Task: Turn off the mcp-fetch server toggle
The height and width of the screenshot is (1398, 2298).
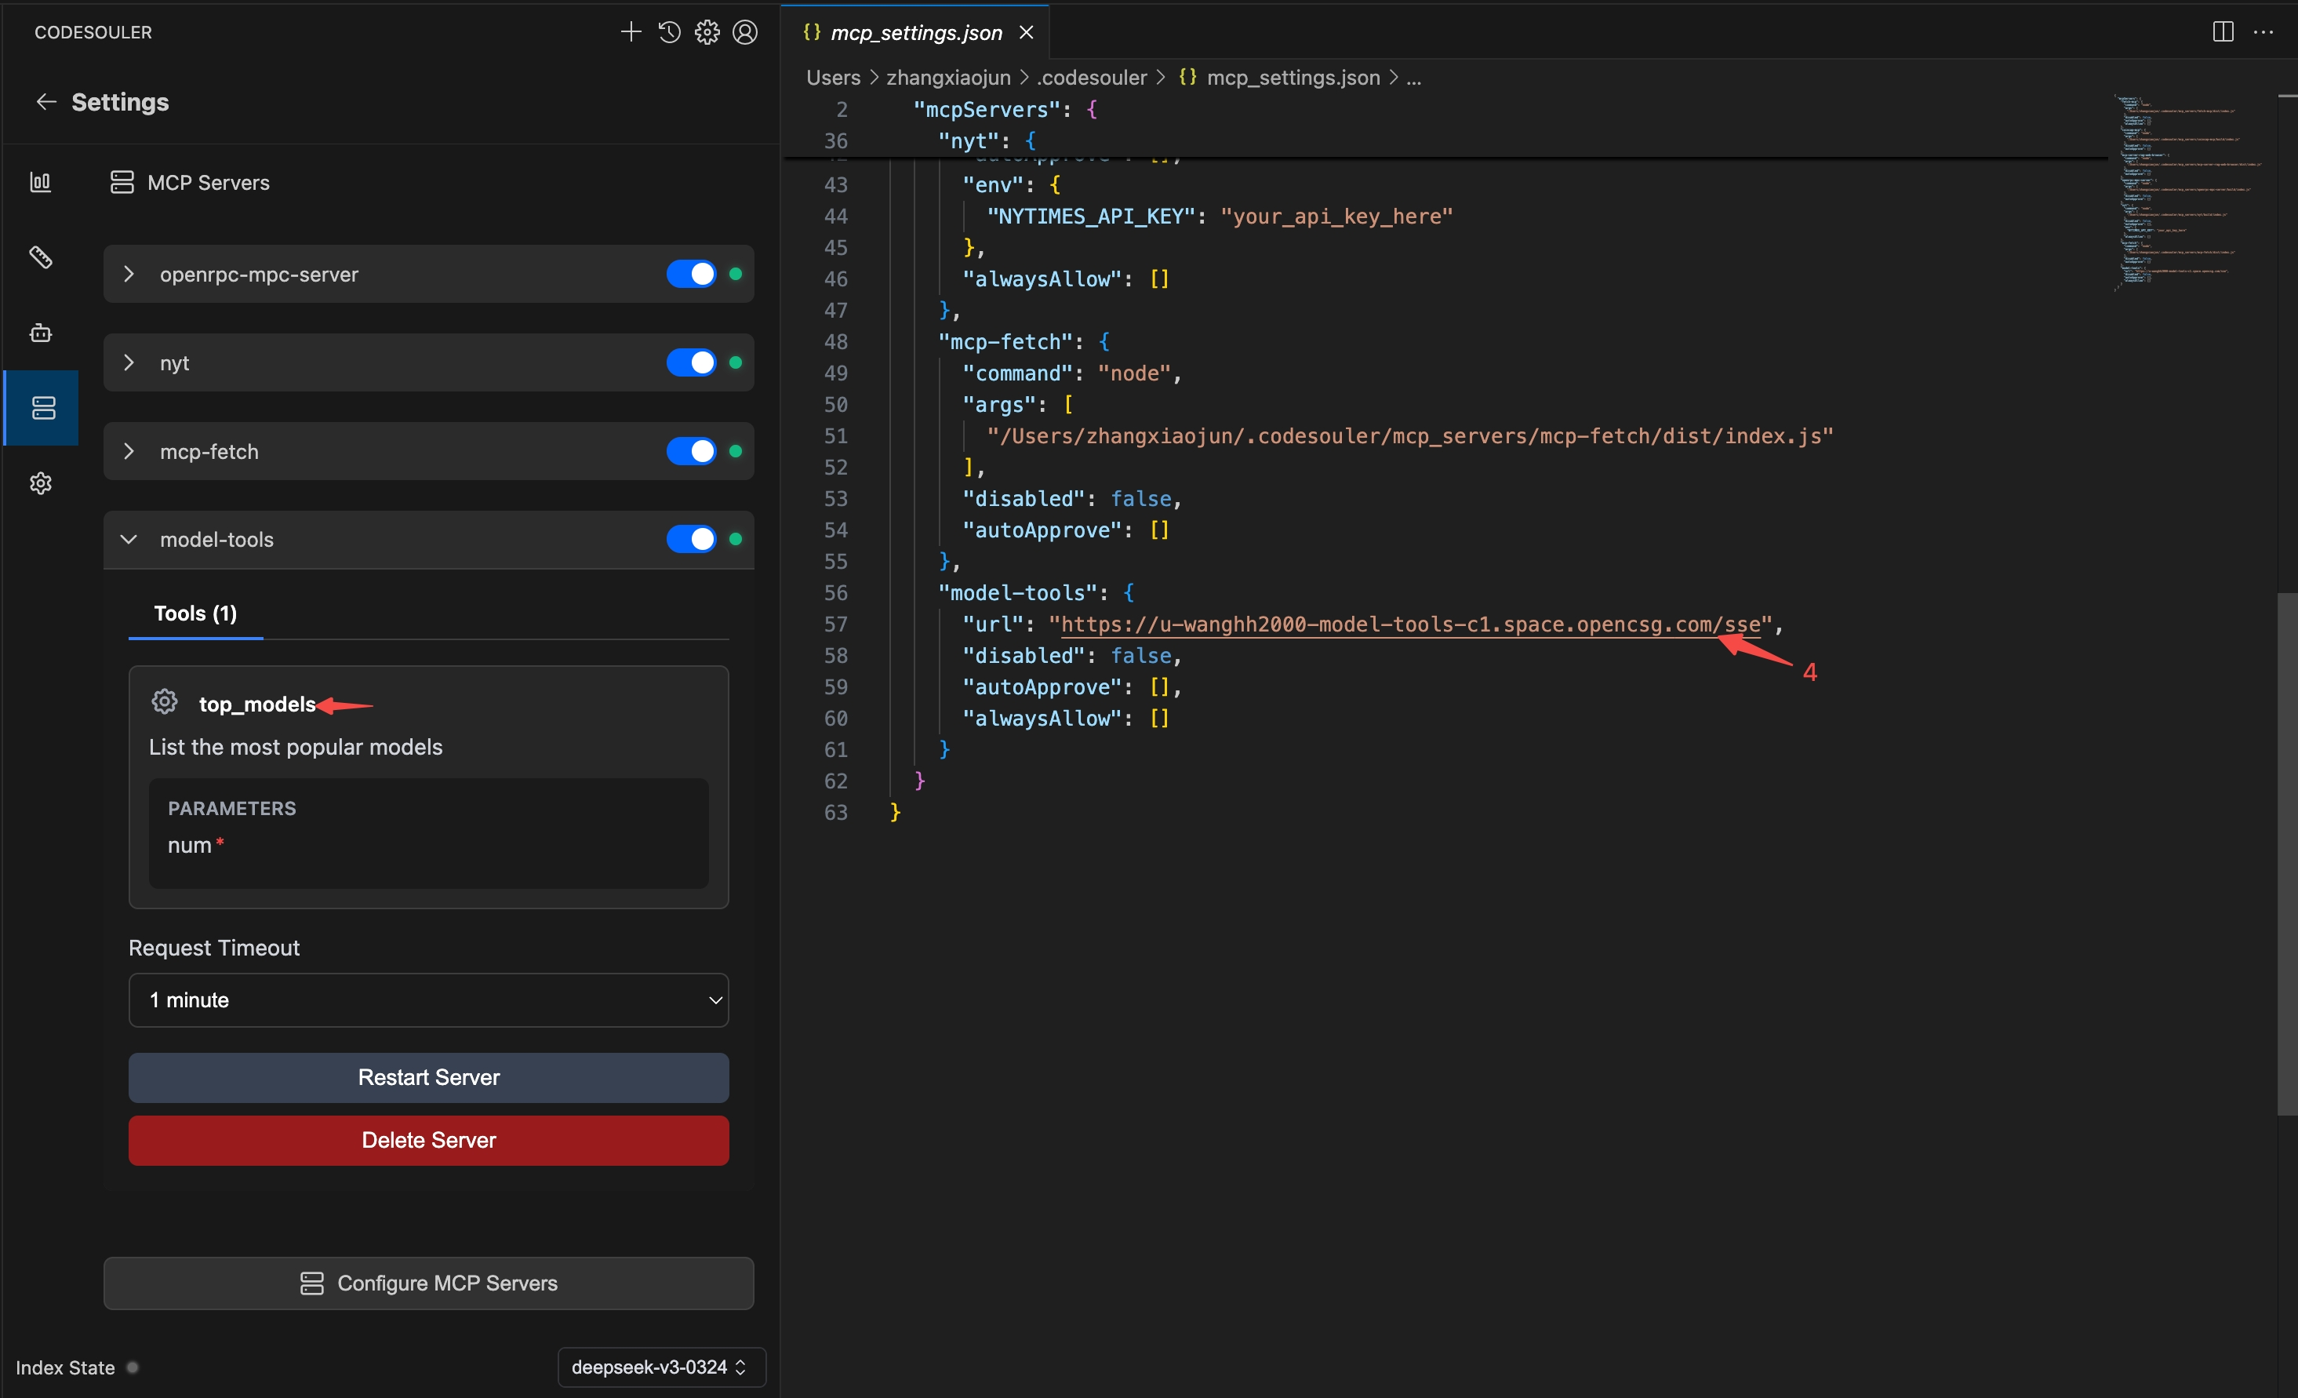Action: click(691, 451)
